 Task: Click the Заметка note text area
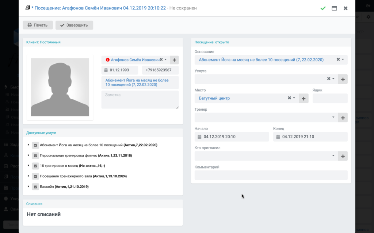[x=140, y=100]
